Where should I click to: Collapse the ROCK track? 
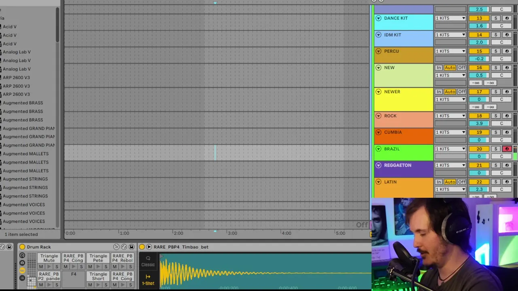tap(378, 116)
